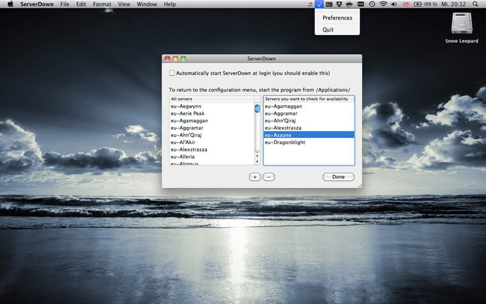Screen dimensions: 486x304
Task: Open the ServerDown application menu
Action: coord(37,4)
